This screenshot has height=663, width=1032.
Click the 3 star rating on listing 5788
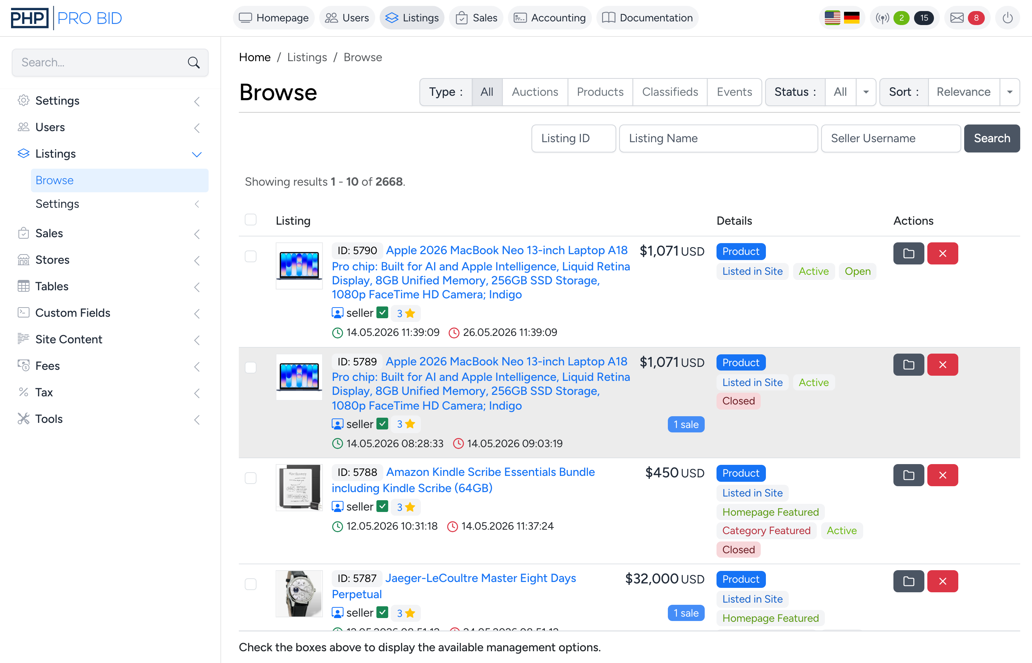pyautogui.click(x=406, y=507)
